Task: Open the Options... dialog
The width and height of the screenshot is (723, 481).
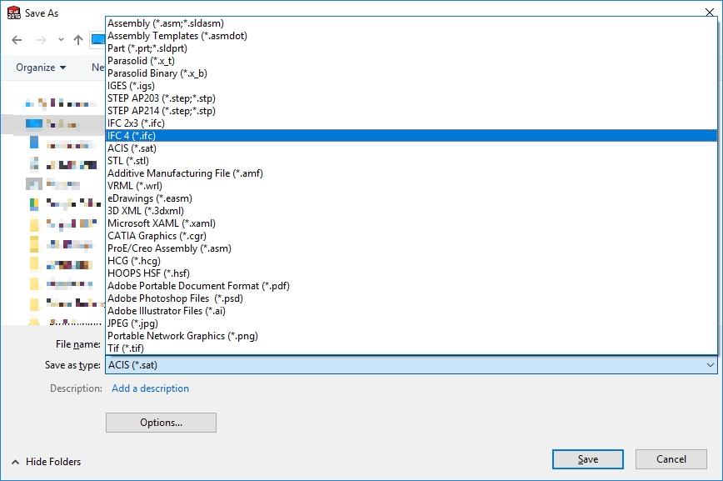Action: pos(161,423)
